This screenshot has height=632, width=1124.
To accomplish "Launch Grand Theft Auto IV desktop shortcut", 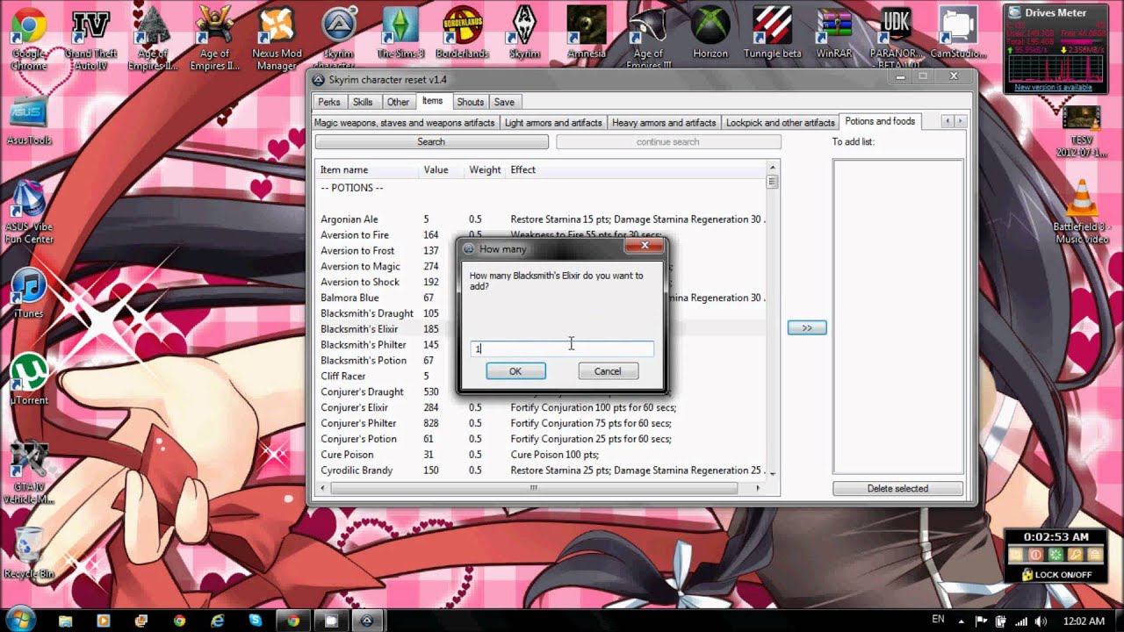I will click(x=90, y=35).
